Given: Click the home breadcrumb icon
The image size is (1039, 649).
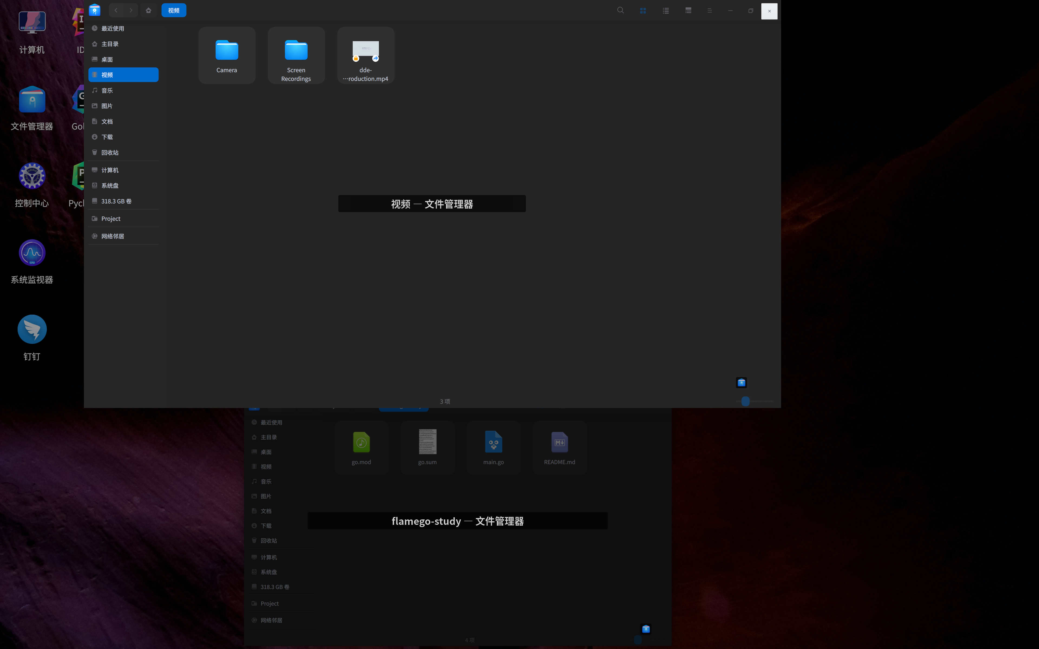Looking at the screenshot, I should [x=149, y=10].
